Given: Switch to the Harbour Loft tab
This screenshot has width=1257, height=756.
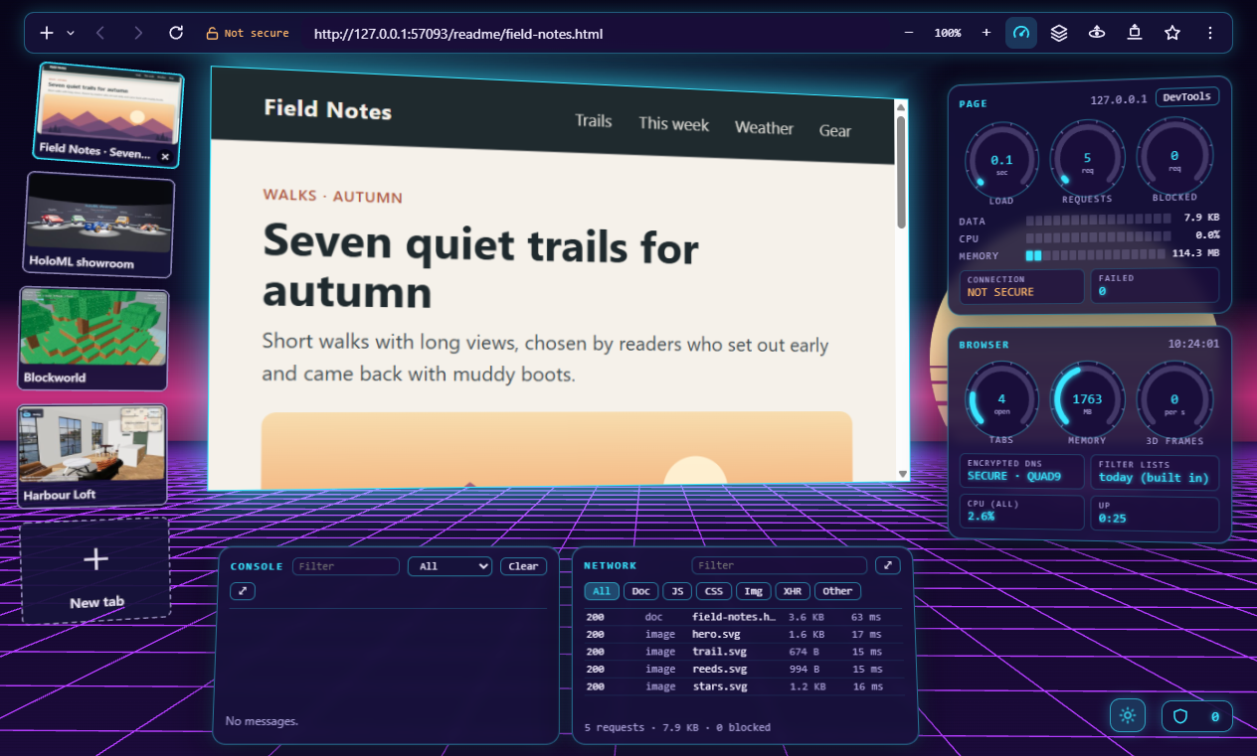Looking at the screenshot, I should tap(92, 455).
